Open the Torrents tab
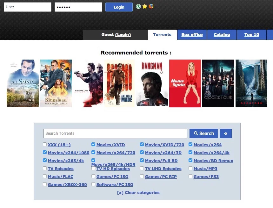Image resolution: width=273 pixels, height=208 pixels. pos(162,35)
